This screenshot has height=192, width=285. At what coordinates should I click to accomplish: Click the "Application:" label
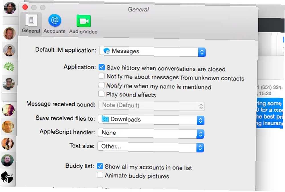(80, 67)
